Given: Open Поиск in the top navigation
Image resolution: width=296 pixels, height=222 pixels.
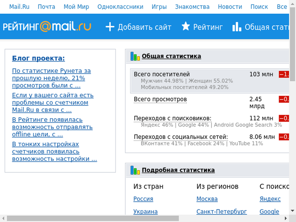Looking at the screenshot, I should (259, 7).
